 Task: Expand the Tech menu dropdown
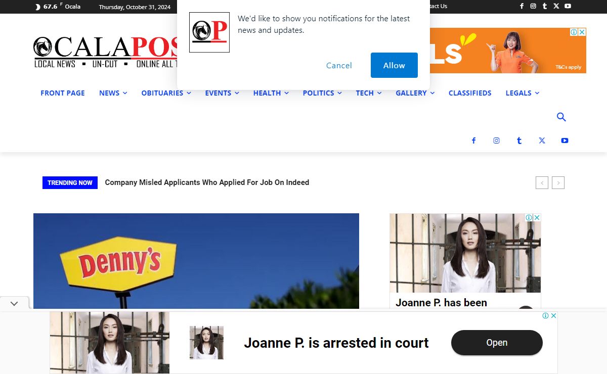(x=369, y=93)
